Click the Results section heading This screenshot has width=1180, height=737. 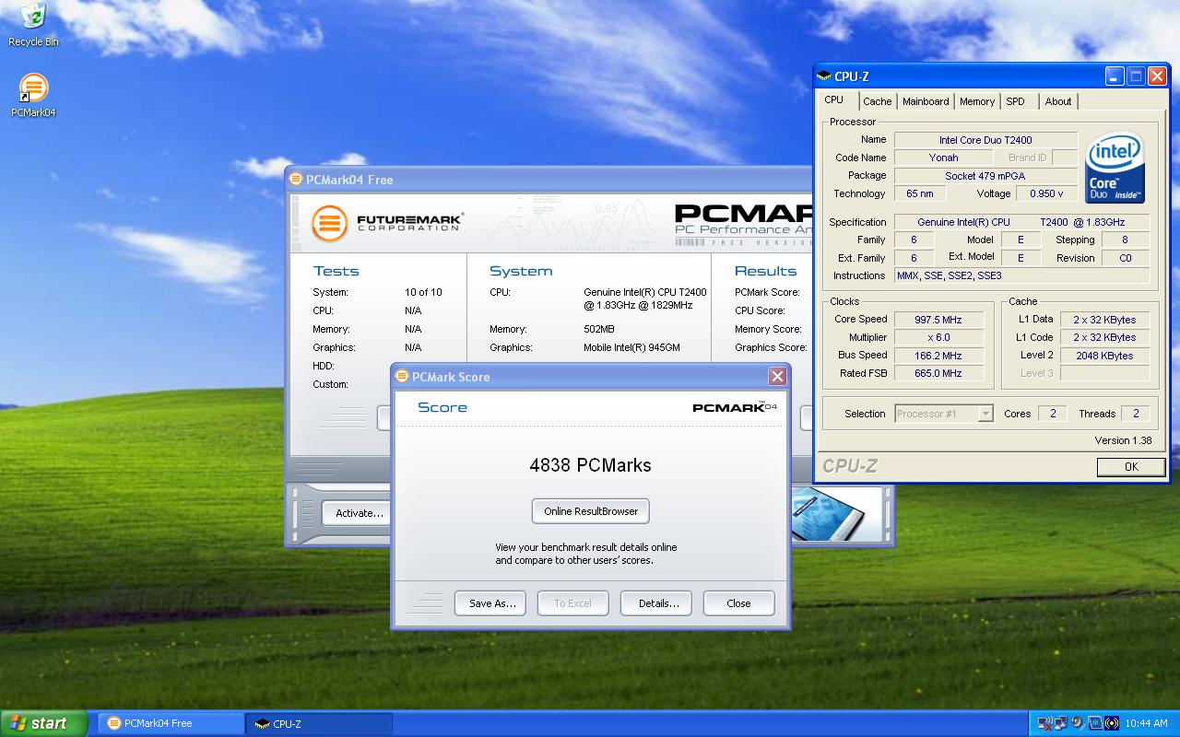coord(765,271)
